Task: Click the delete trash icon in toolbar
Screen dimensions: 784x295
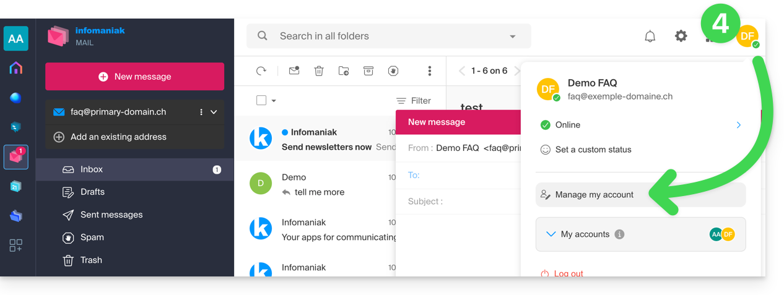Action: click(319, 71)
